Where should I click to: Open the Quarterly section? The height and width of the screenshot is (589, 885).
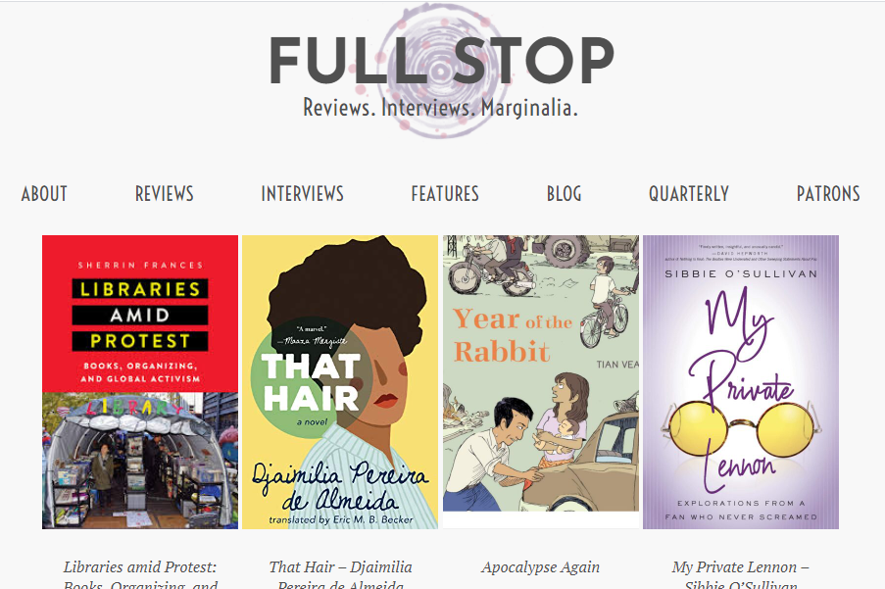pyautogui.click(x=688, y=194)
